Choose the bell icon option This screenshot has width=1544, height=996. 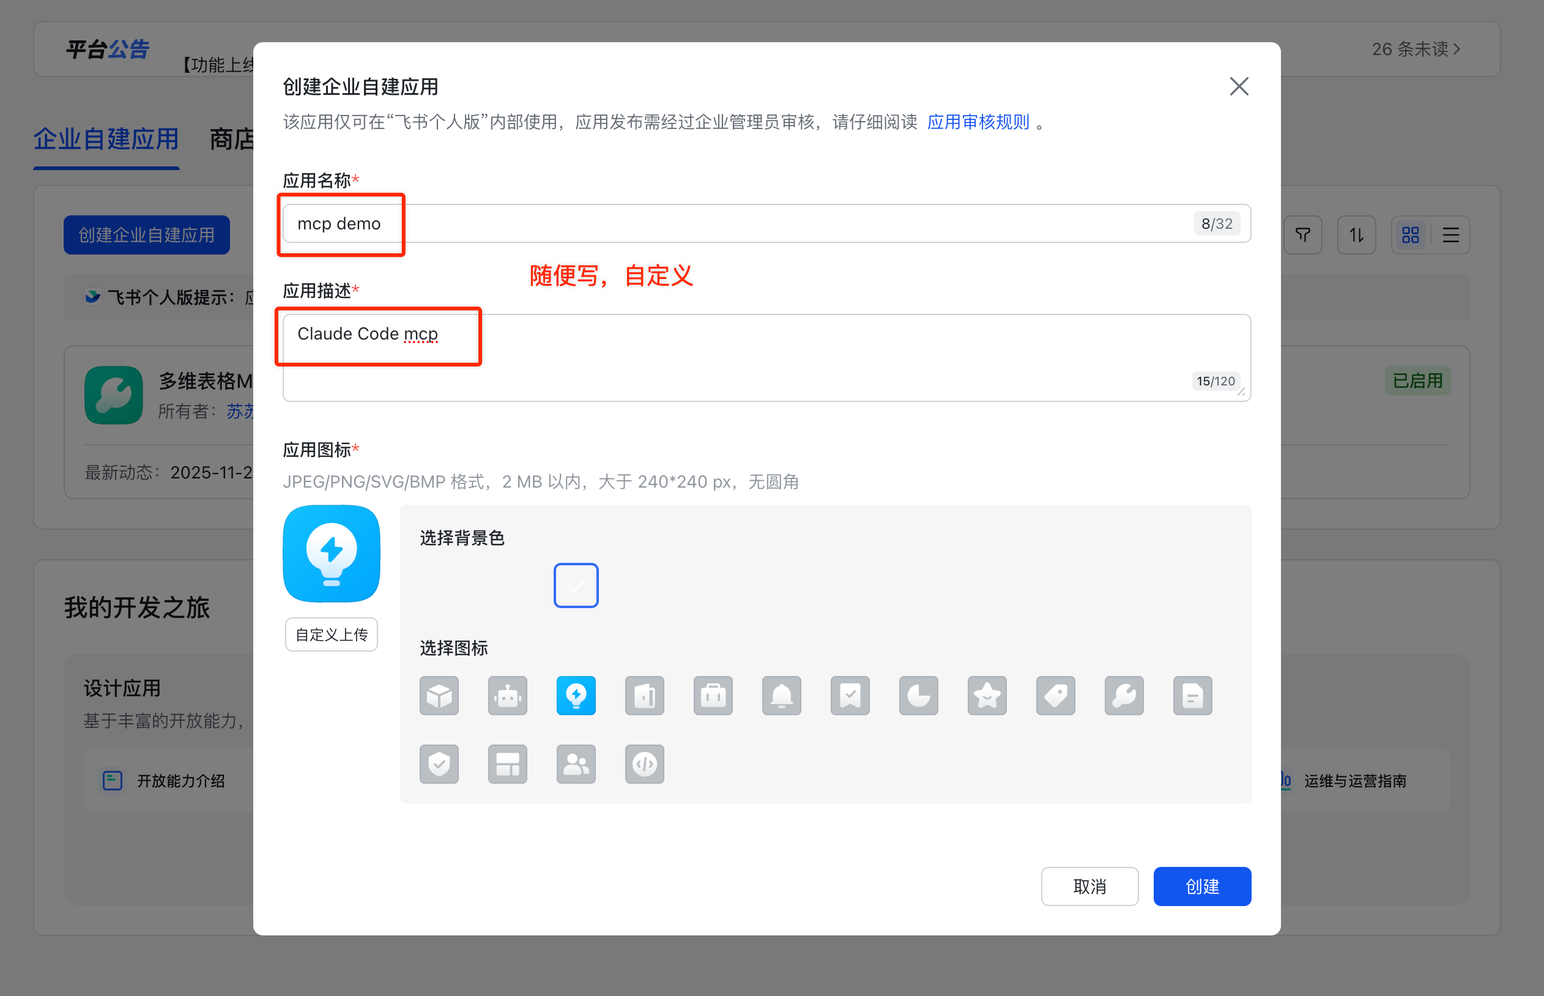tap(782, 696)
